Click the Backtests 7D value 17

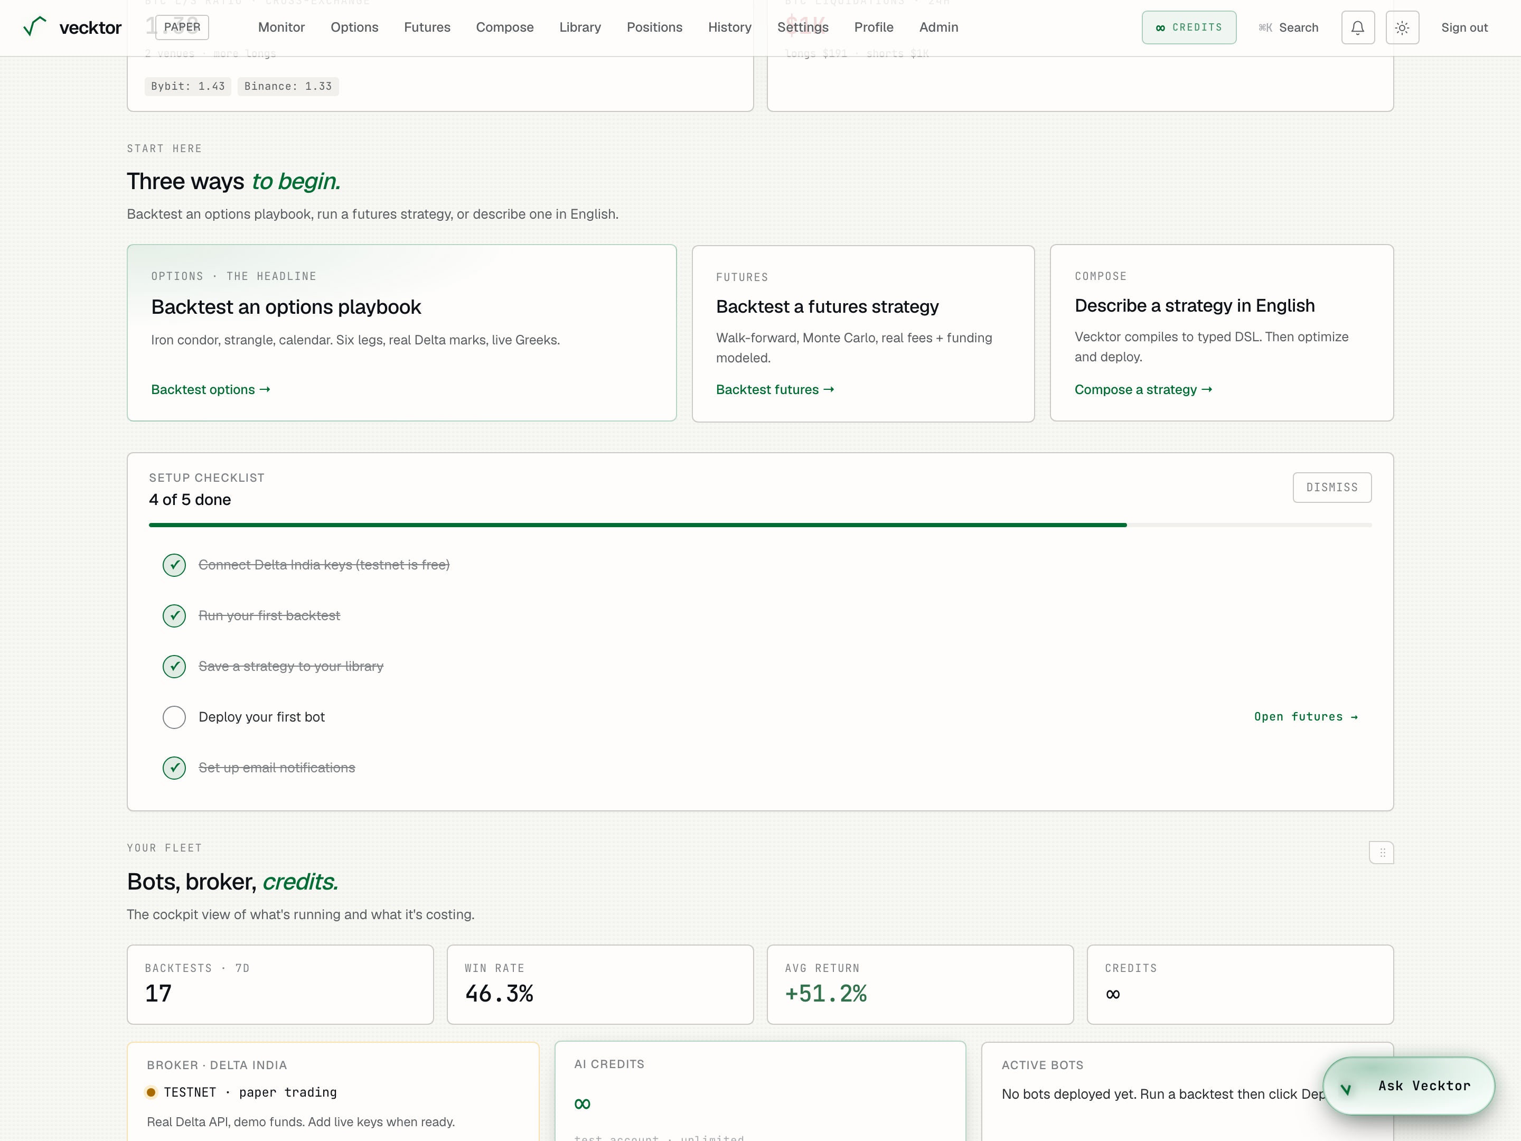click(158, 993)
